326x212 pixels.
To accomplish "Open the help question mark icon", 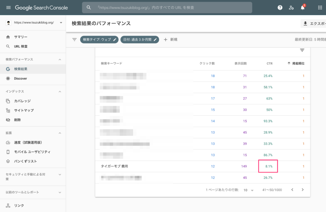I will coord(280,8).
